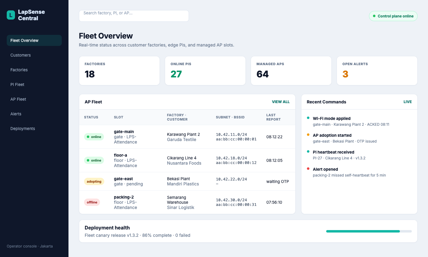
Task: Click the Deployment health heading
Action: coord(107,228)
